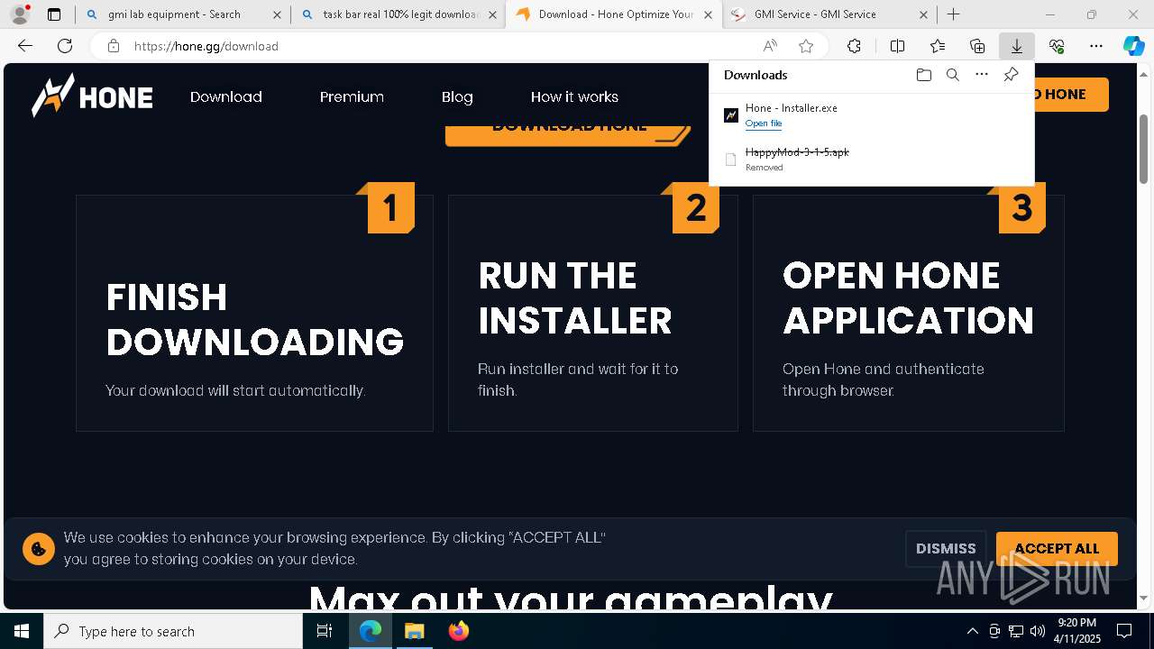Select the Download - Hone Optimize tab
This screenshot has height=649, width=1154.
click(613, 14)
